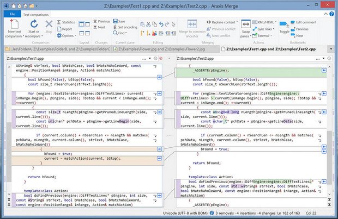Open the Start or recompare dropdown arrow
This screenshot has width=338, height=219.
point(42,36)
